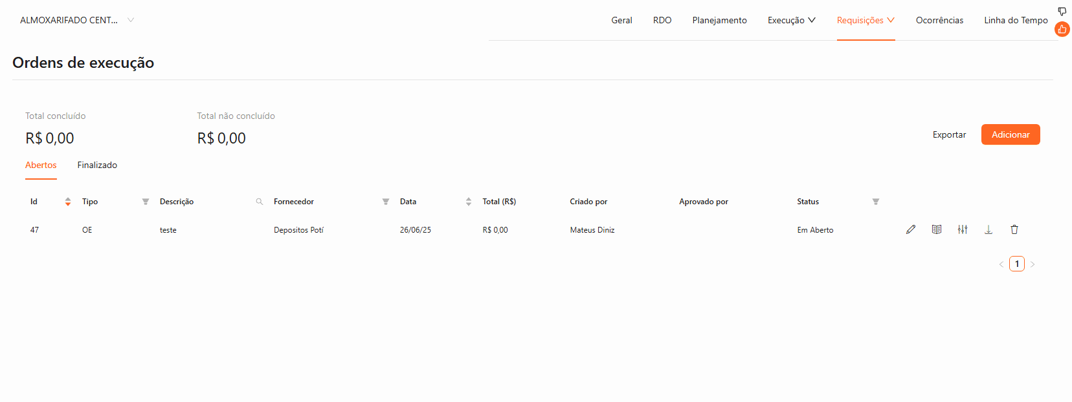The width and height of the screenshot is (1072, 402).
Task: Open the Descrição column search icon
Action: click(260, 202)
